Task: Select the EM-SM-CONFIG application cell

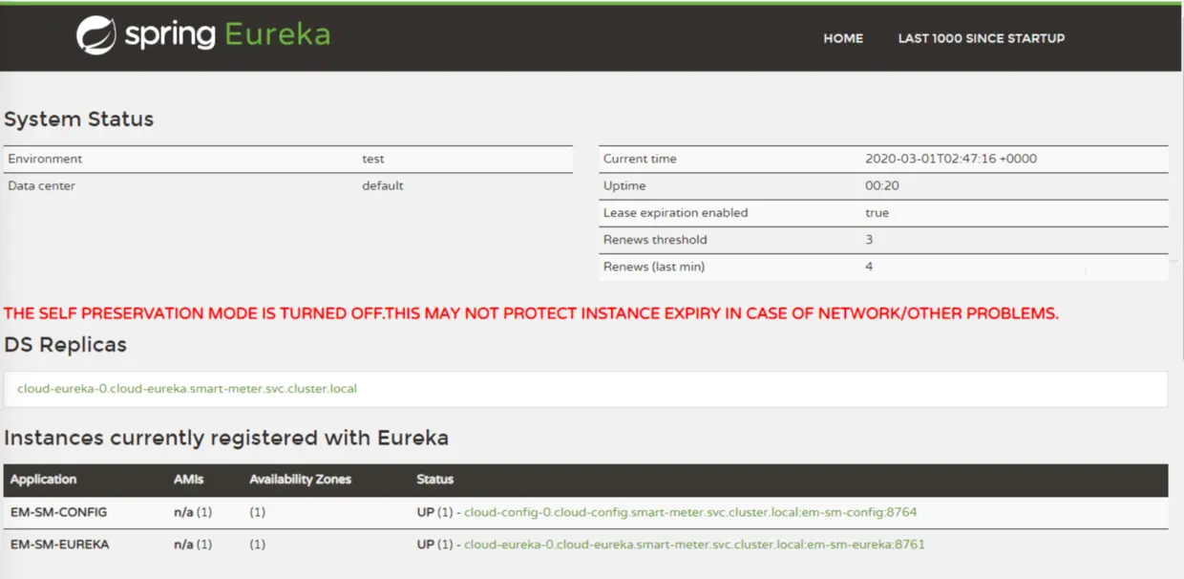Action: click(x=58, y=512)
